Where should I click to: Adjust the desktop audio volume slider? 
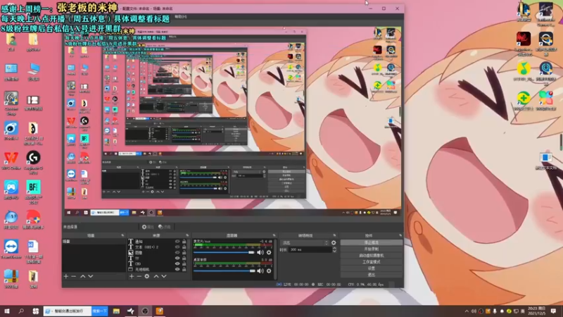click(224, 271)
